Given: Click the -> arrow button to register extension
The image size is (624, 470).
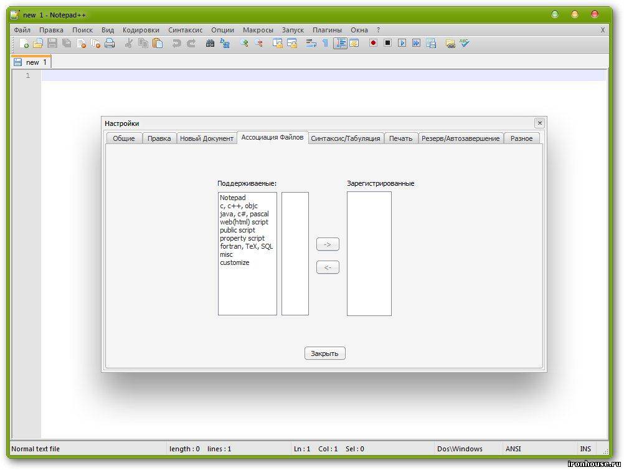Looking at the screenshot, I should (x=328, y=244).
